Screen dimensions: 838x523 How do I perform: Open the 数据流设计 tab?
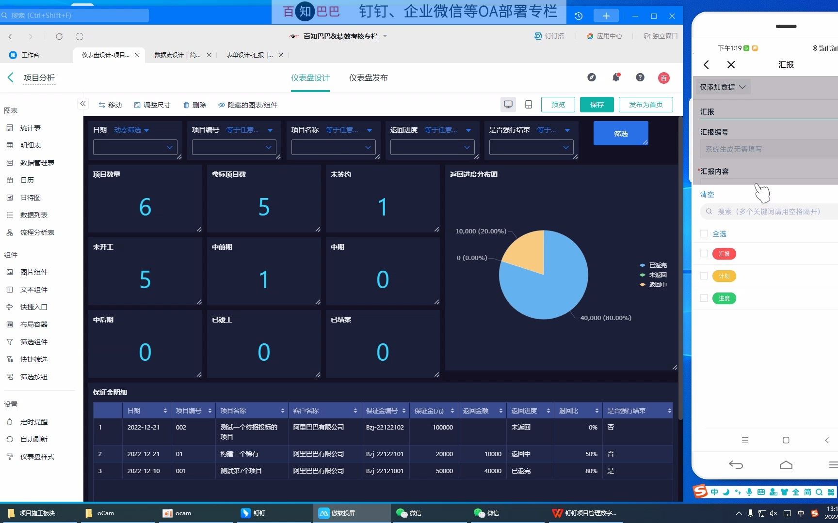[x=177, y=55]
